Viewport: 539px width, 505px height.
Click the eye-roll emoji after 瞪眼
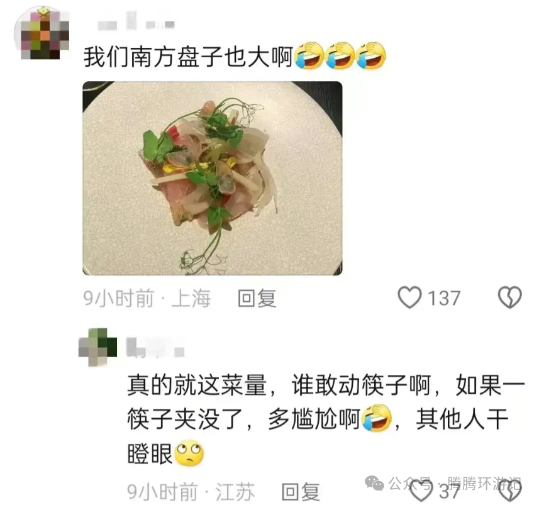tap(189, 453)
